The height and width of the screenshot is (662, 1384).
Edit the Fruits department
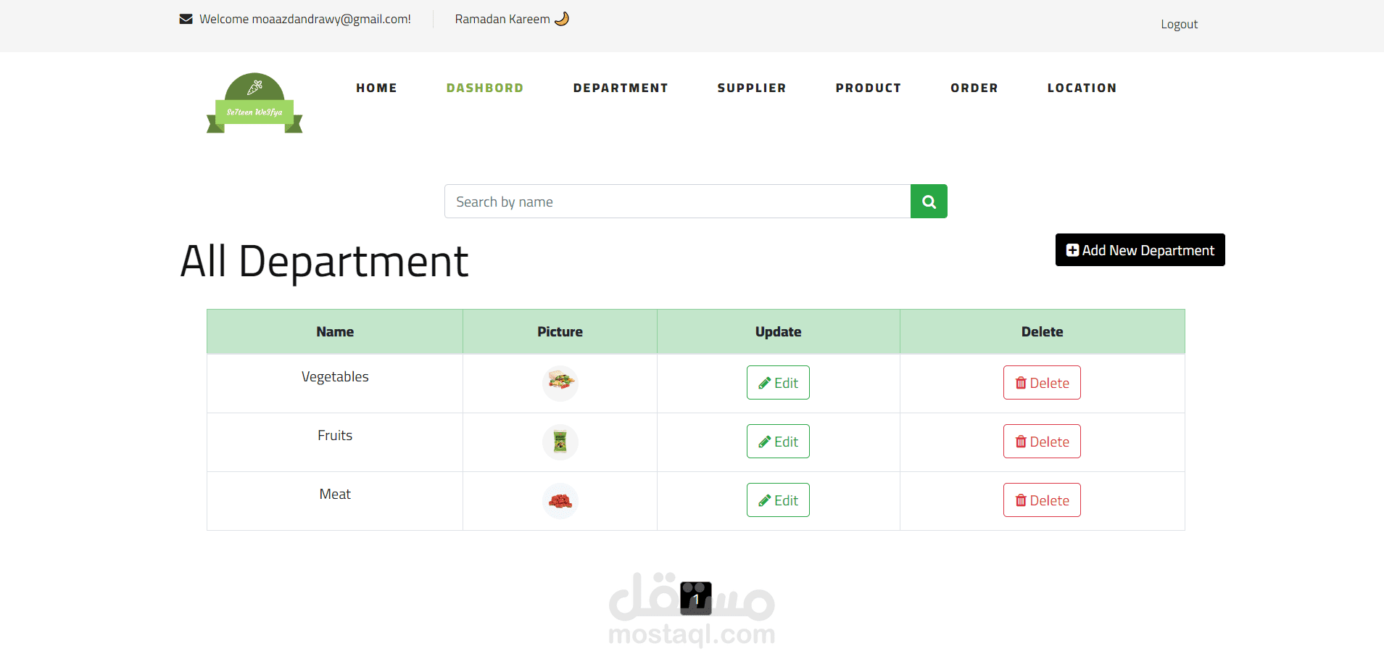click(x=778, y=442)
